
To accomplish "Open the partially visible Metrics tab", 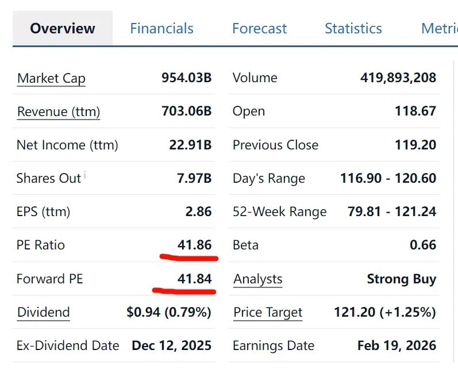I will 440,28.
